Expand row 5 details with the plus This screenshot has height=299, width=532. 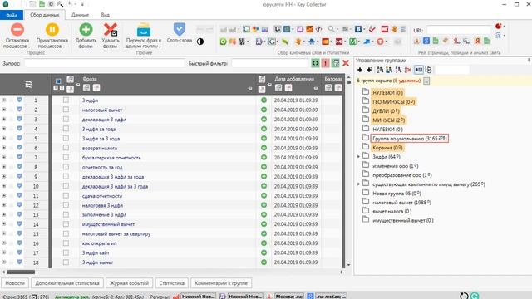tap(4, 138)
